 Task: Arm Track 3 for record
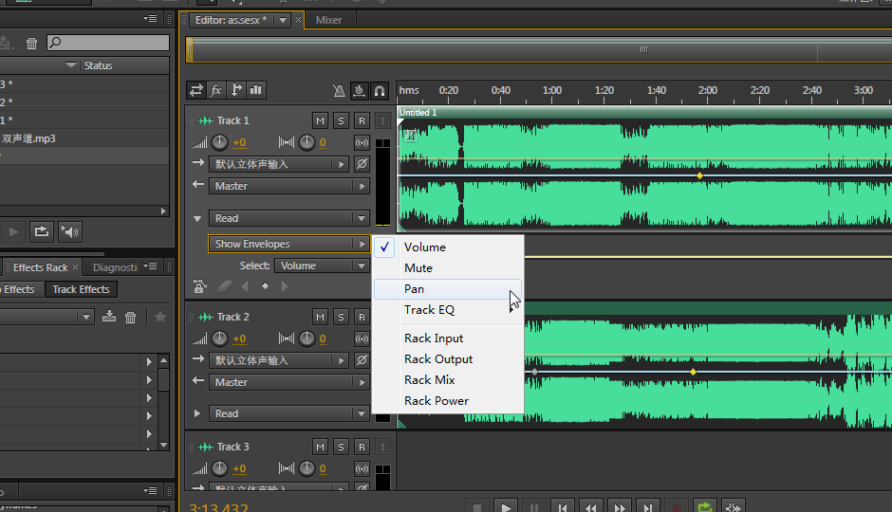click(x=362, y=447)
